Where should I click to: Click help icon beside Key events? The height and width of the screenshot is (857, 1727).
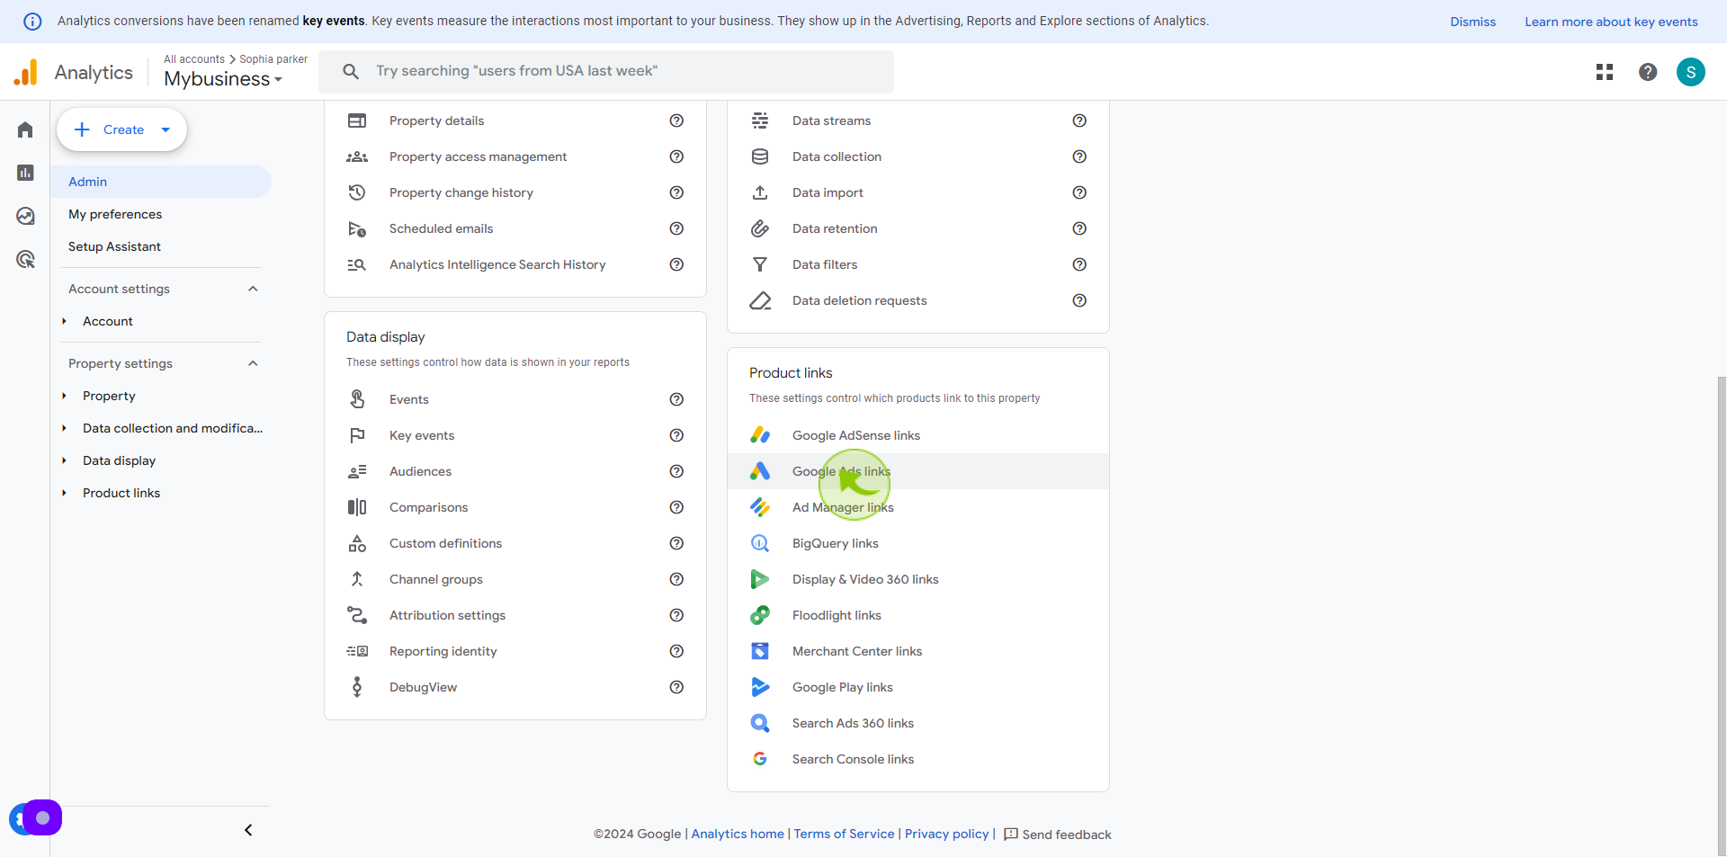coord(676,435)
